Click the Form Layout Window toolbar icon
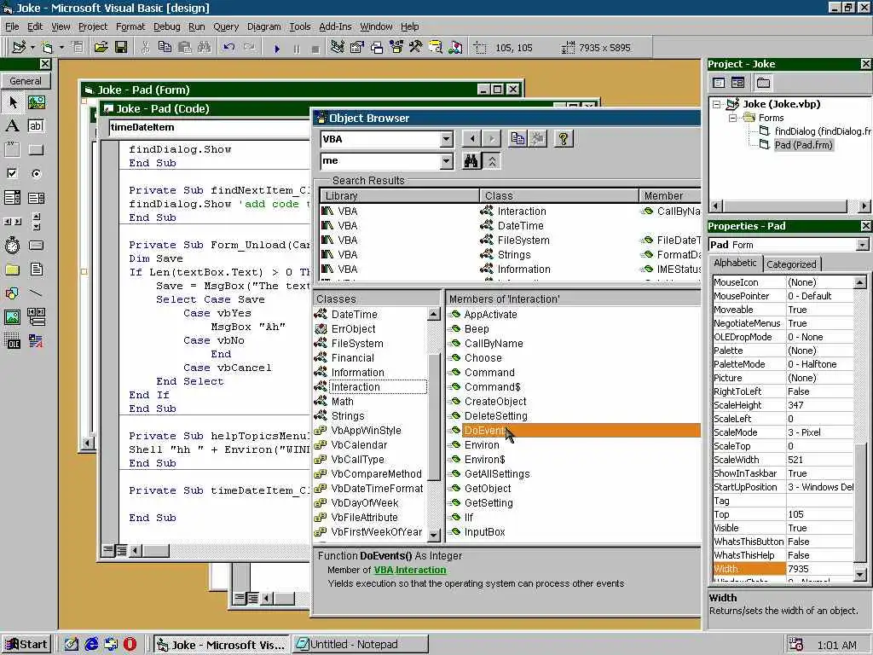 tap(377, 48)
